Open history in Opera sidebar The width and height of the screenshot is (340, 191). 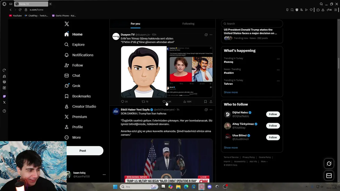click(x=4, y=111)
